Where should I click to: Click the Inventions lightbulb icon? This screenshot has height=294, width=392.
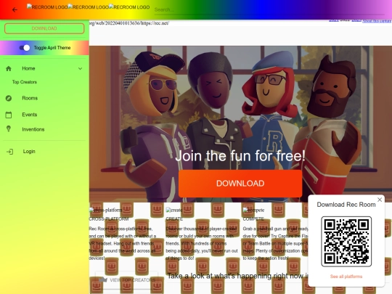(x=9, y=128)
